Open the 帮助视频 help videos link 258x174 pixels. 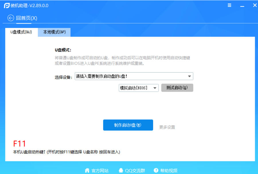point(169,170)
